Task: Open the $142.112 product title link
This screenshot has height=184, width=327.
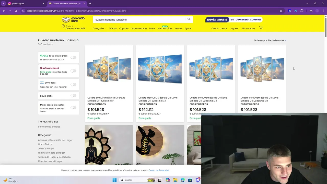Action: (158, 99)
